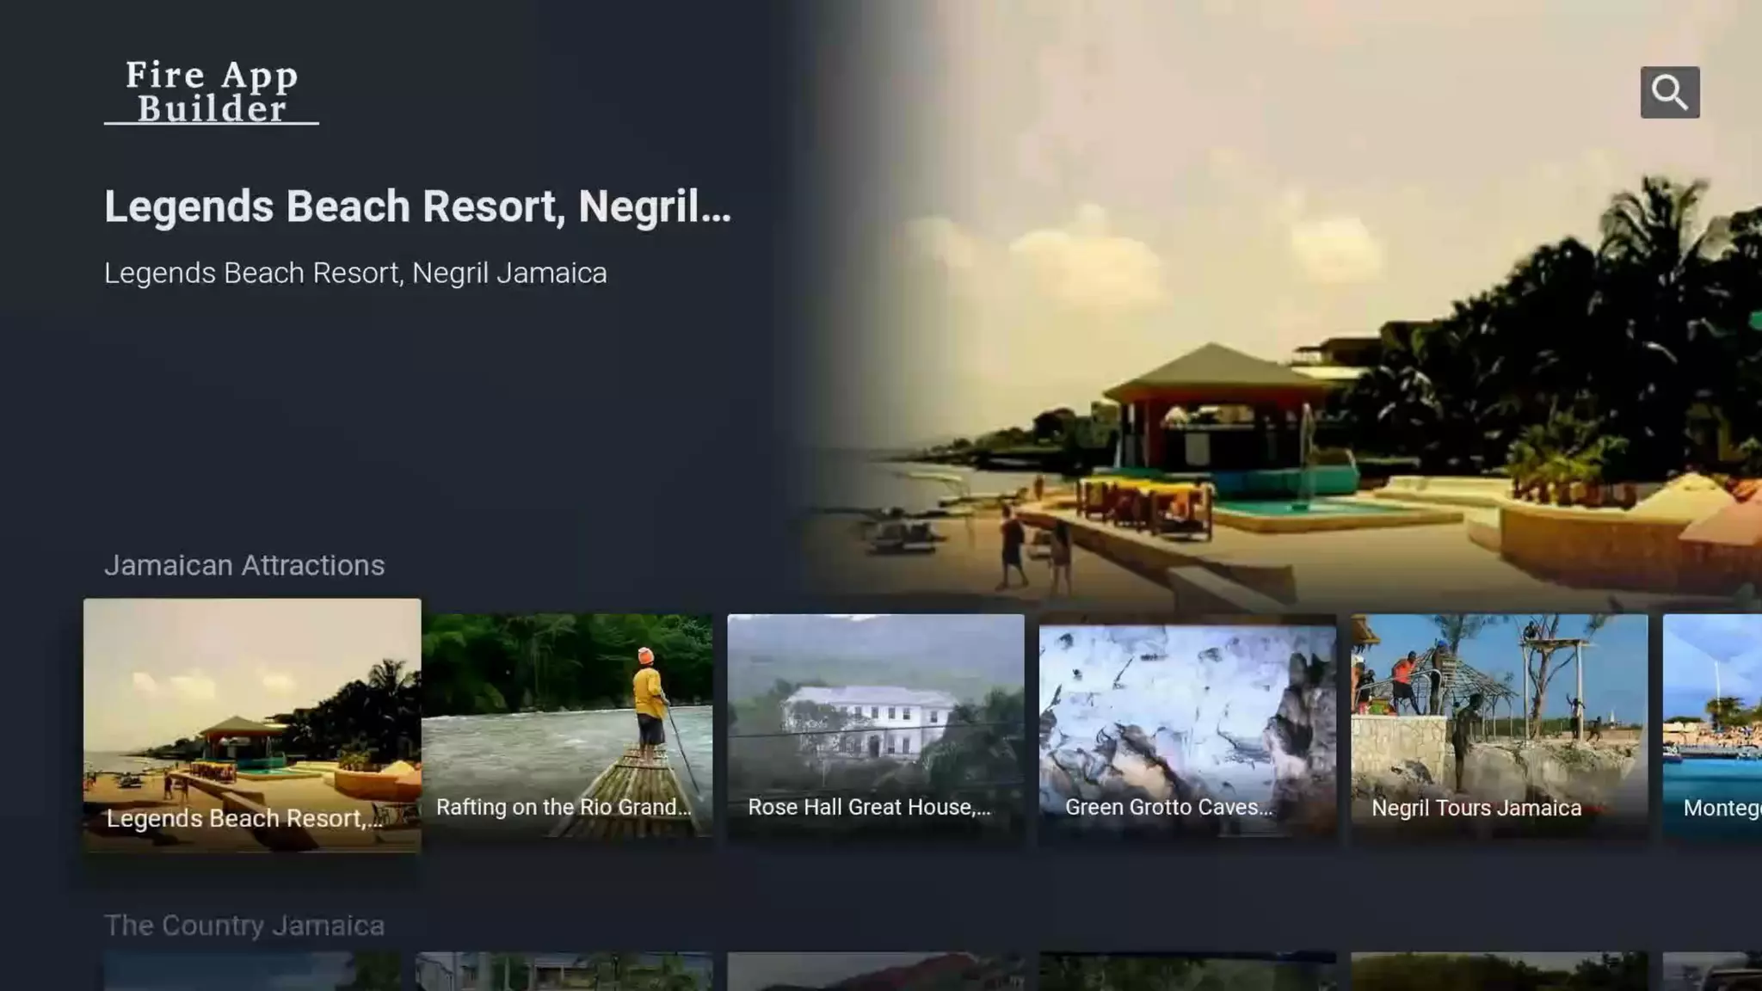Select second thumbnail in The Country Jamaica row
Viewport: 1762px width, 991px height.
click(x=564, y=972)
